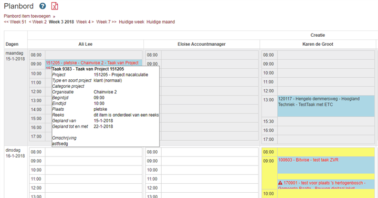Click Karen de Groot's Monday 10:00 slot
Viewport: 378px width, 198px height.
tap(326, 73)
